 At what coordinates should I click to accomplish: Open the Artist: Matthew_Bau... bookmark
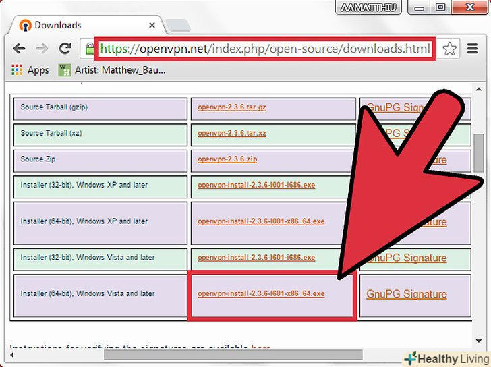coord(112,70)
